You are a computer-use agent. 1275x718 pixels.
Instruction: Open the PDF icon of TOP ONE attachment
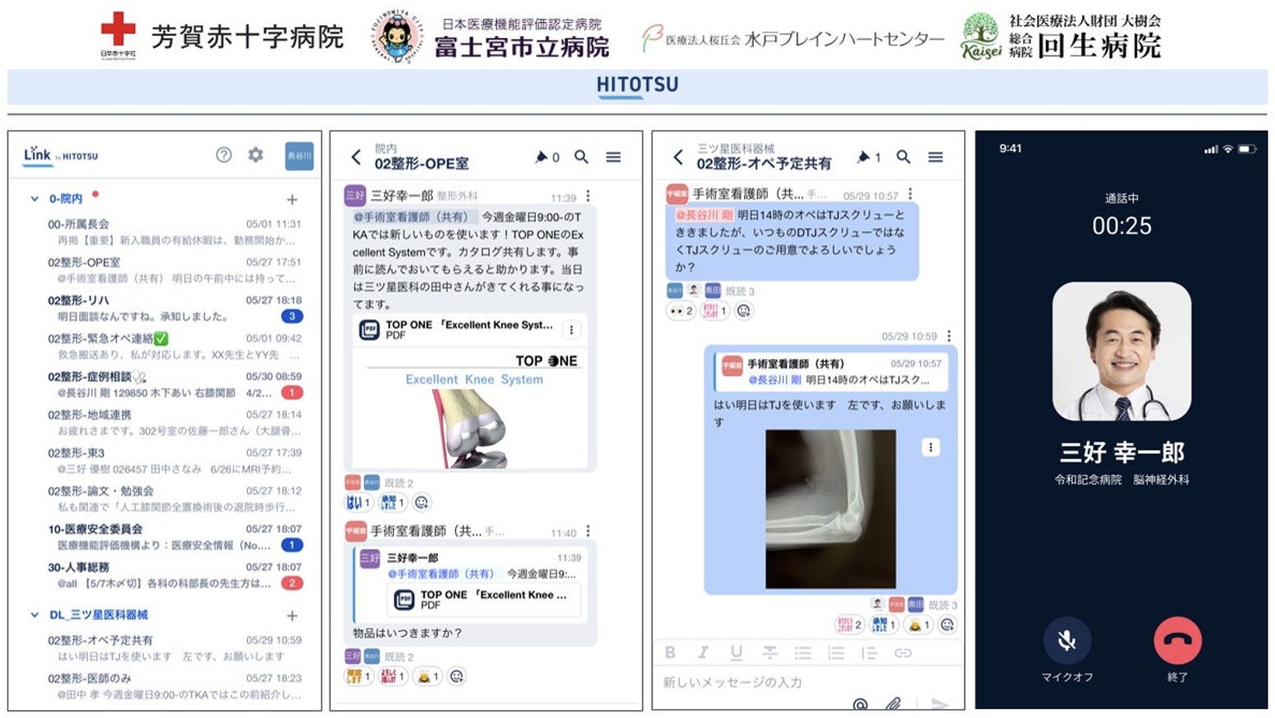(x=369, y=329)
